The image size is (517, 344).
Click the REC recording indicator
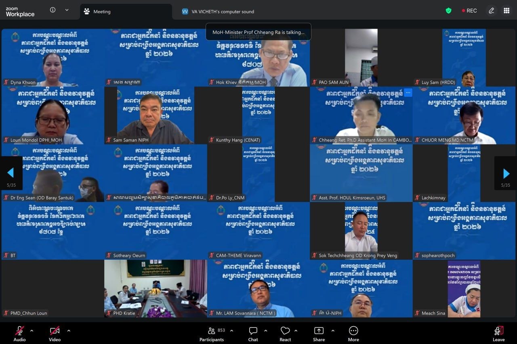(x=469, y=11)
